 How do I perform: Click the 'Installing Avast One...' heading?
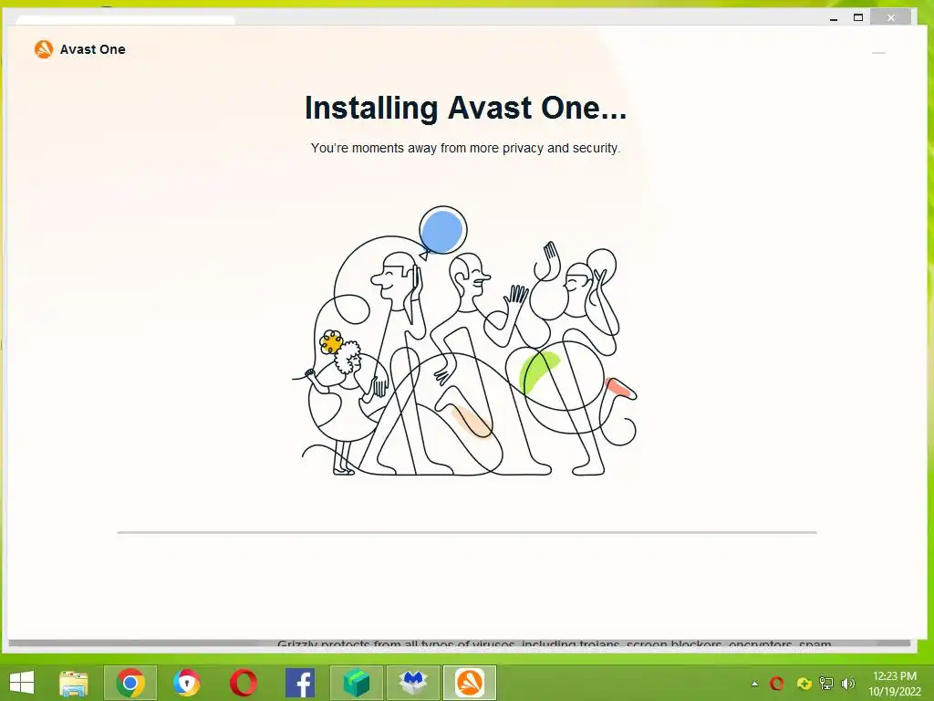[466, 108]
